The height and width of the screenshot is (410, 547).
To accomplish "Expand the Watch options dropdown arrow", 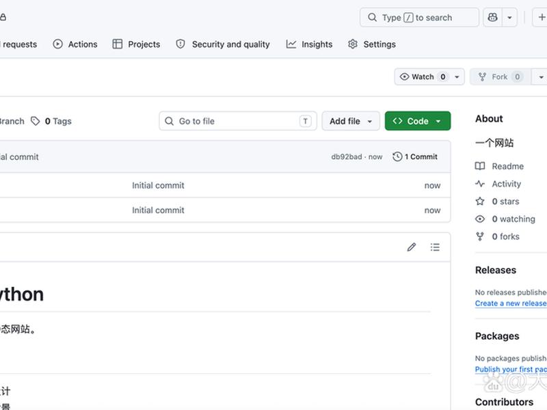I will point(457,77).
